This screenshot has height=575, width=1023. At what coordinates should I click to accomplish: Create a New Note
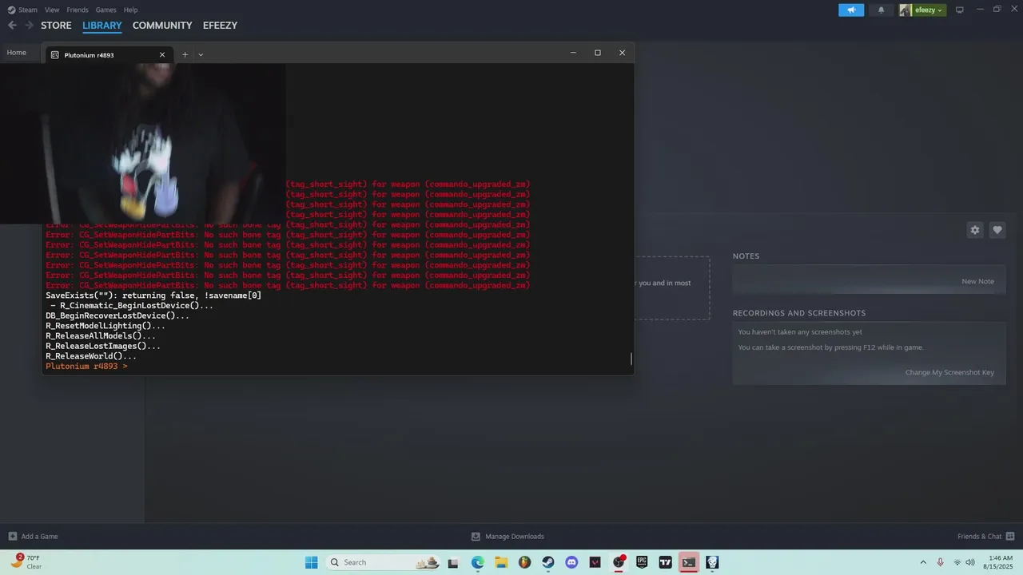click(977, 281)
